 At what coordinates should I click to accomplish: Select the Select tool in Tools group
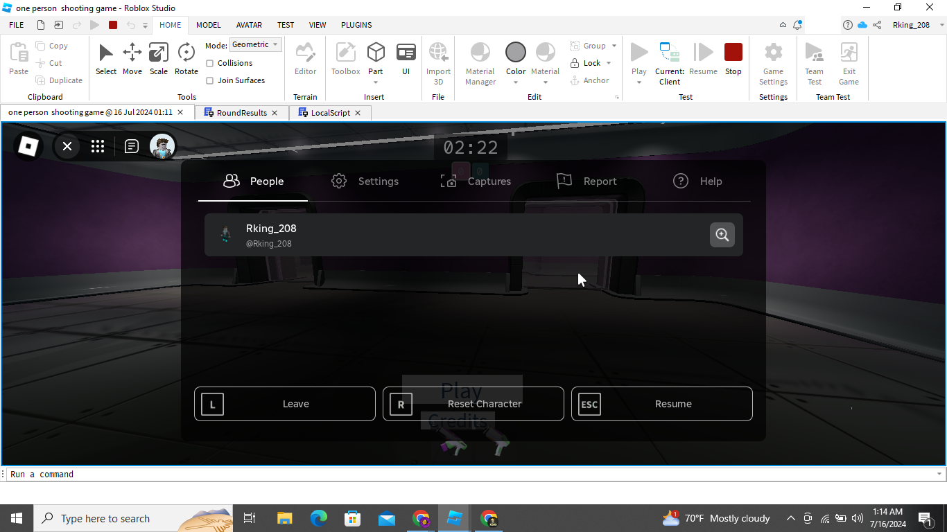[106, 59]
